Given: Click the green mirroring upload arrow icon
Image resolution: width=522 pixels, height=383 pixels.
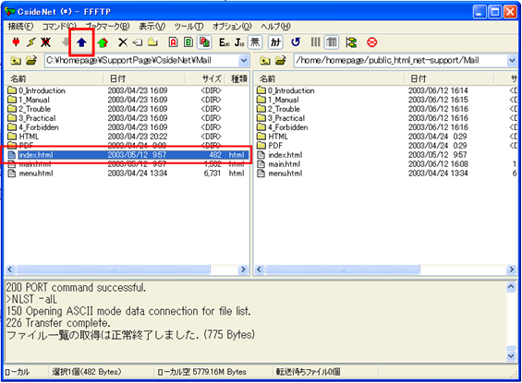Looking at the screenshot, I should (x=103, y=42).
